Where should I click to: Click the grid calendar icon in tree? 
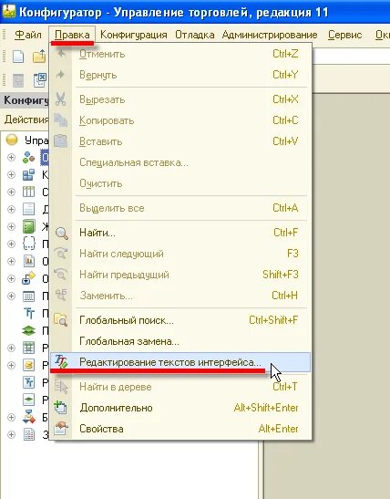tap(28, 296)
